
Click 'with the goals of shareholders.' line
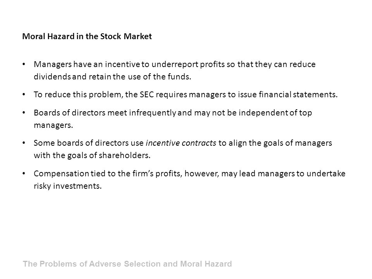[92, 155]
